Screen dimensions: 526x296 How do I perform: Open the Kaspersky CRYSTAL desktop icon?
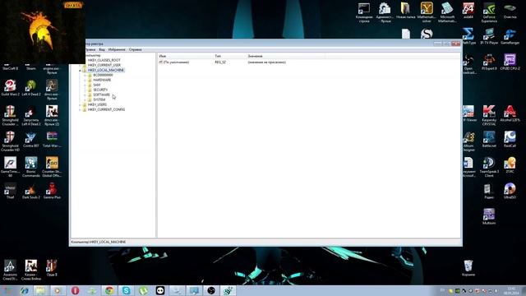click(x=489, y=116)
